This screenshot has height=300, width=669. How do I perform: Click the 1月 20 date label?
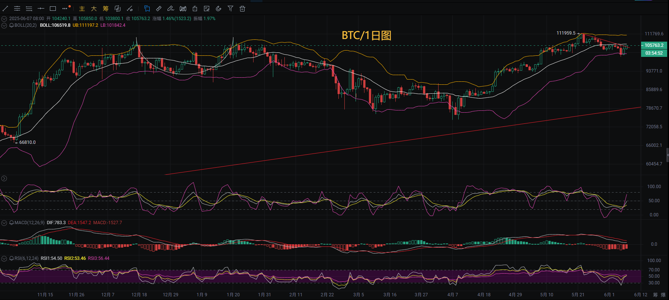[x=233, y=295]
